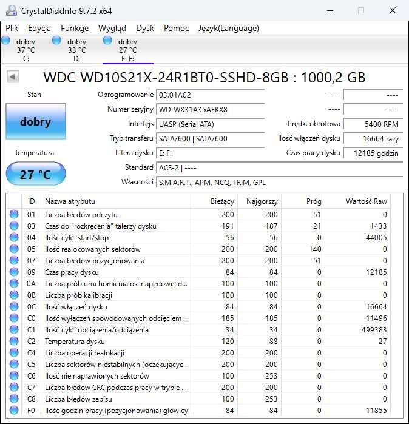Image resolution: width=409 pixels, height=424 pixels.
Task: Select the C: drive health orb
Action: pyautogui.click(x=5, y=41)
